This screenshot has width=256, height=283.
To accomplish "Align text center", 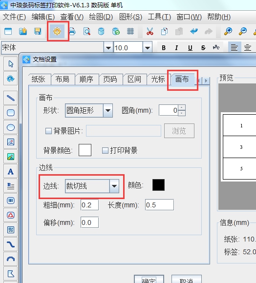I will 248,48.
